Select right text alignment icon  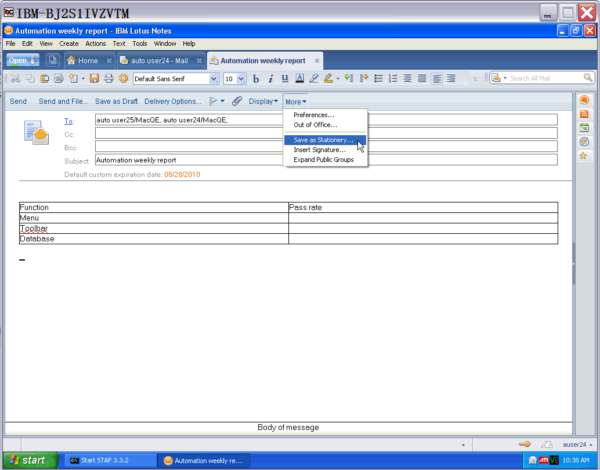(x=451, y=78)
